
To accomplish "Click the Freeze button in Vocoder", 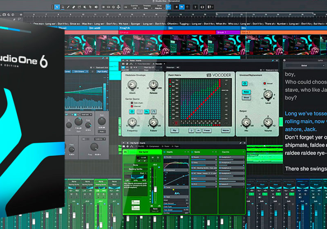I will pyautogui.click(x=207, y=130).
